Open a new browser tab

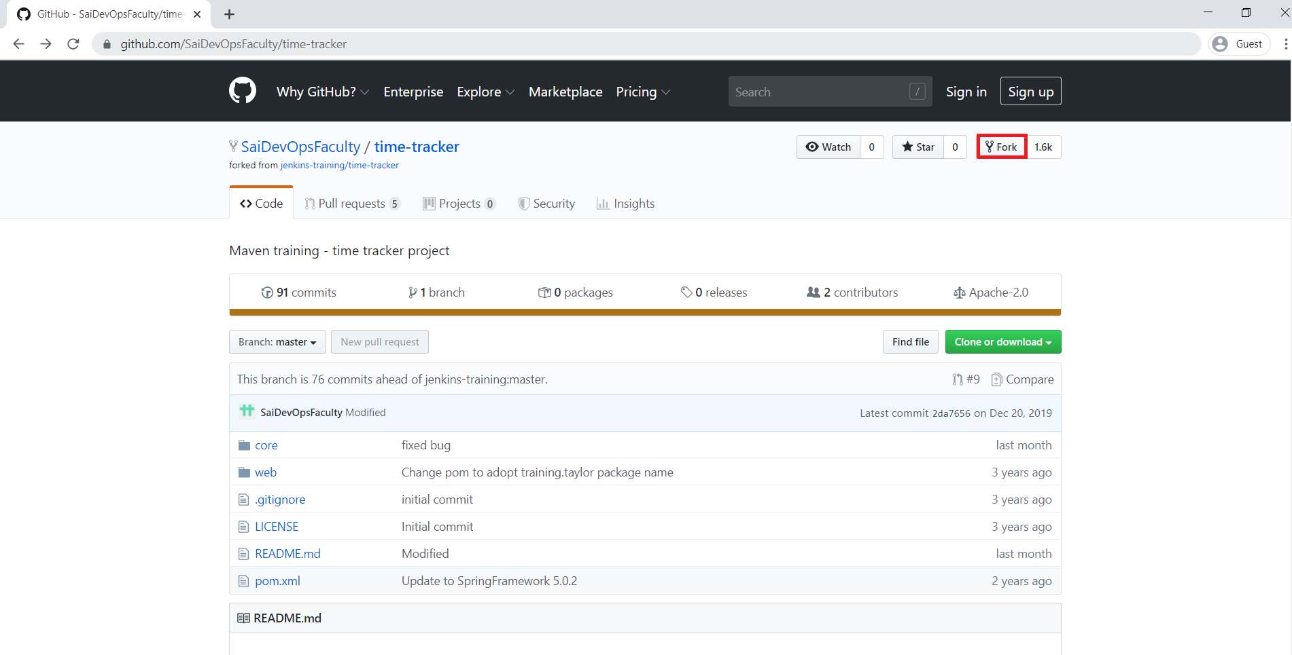point(230,14)
